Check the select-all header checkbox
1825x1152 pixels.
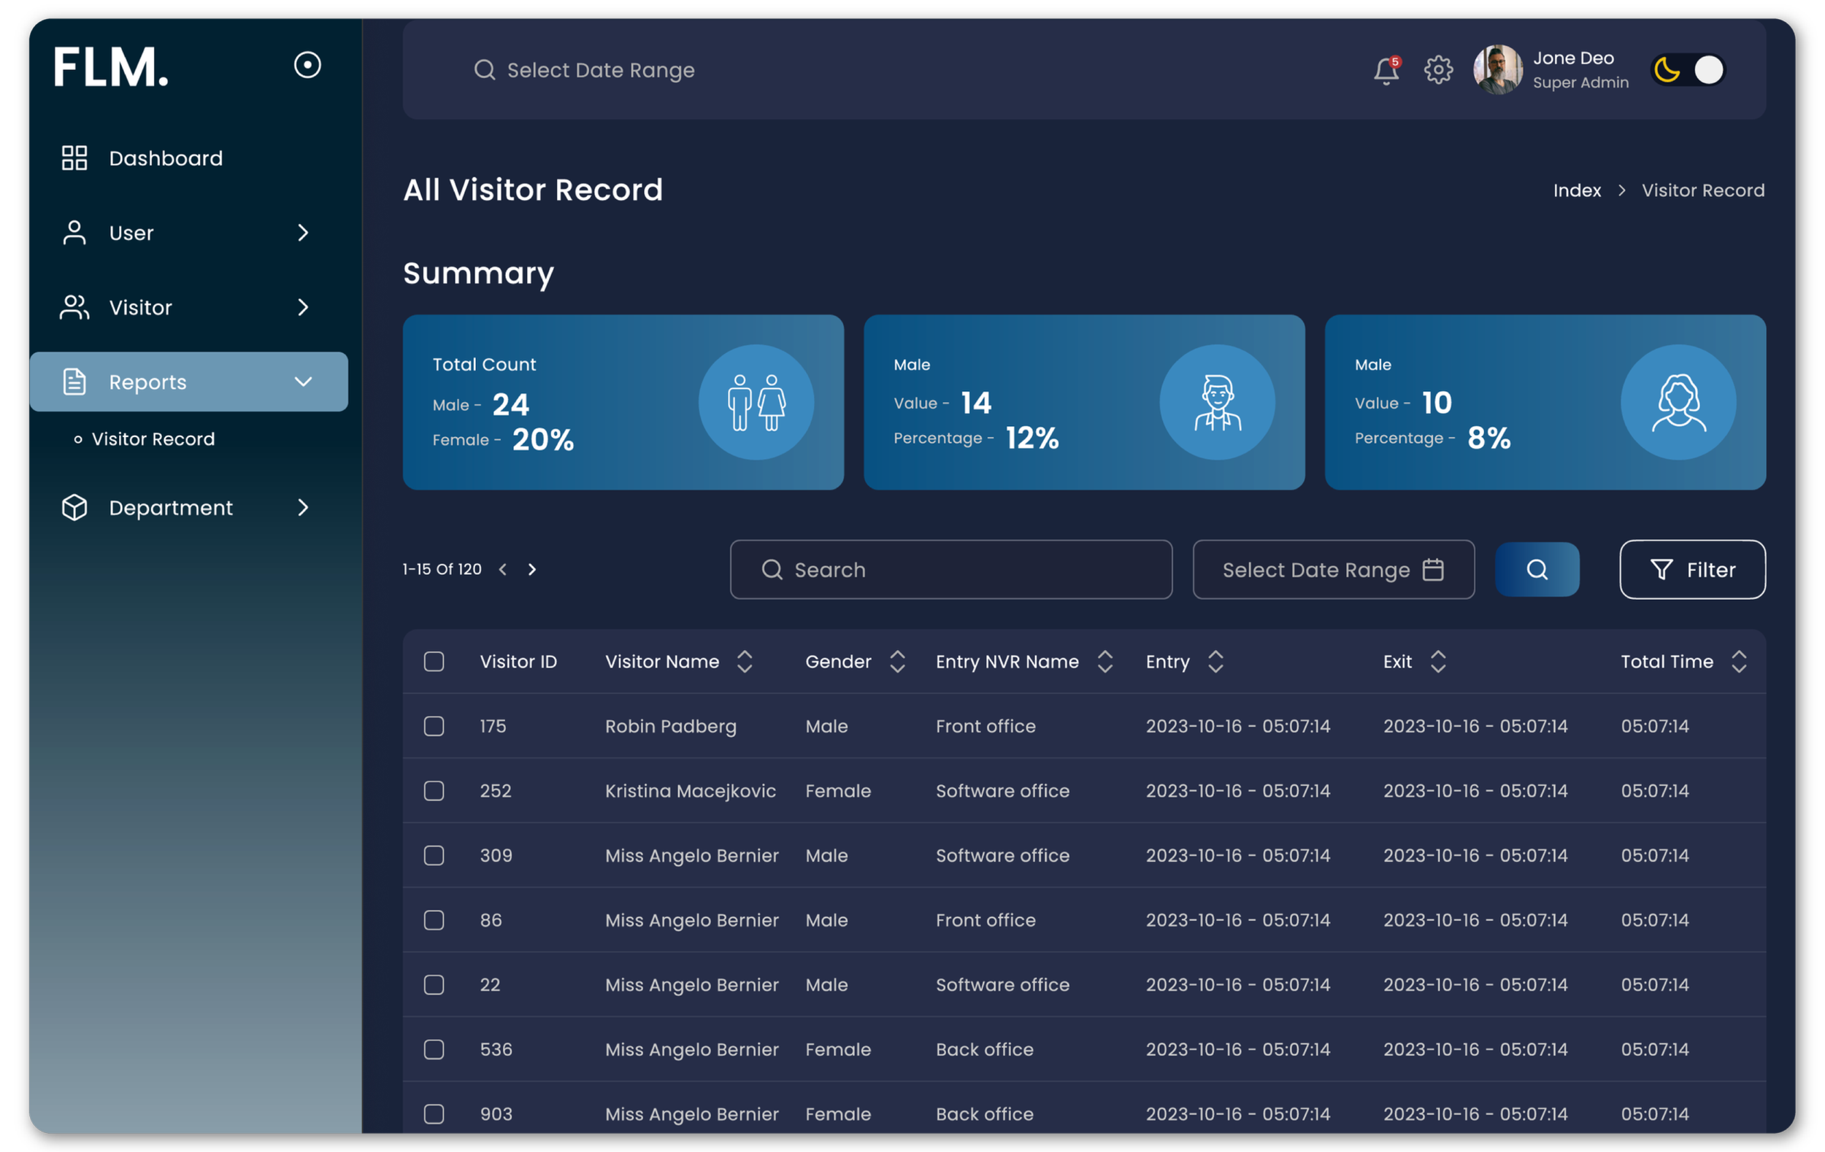[434, 661]
